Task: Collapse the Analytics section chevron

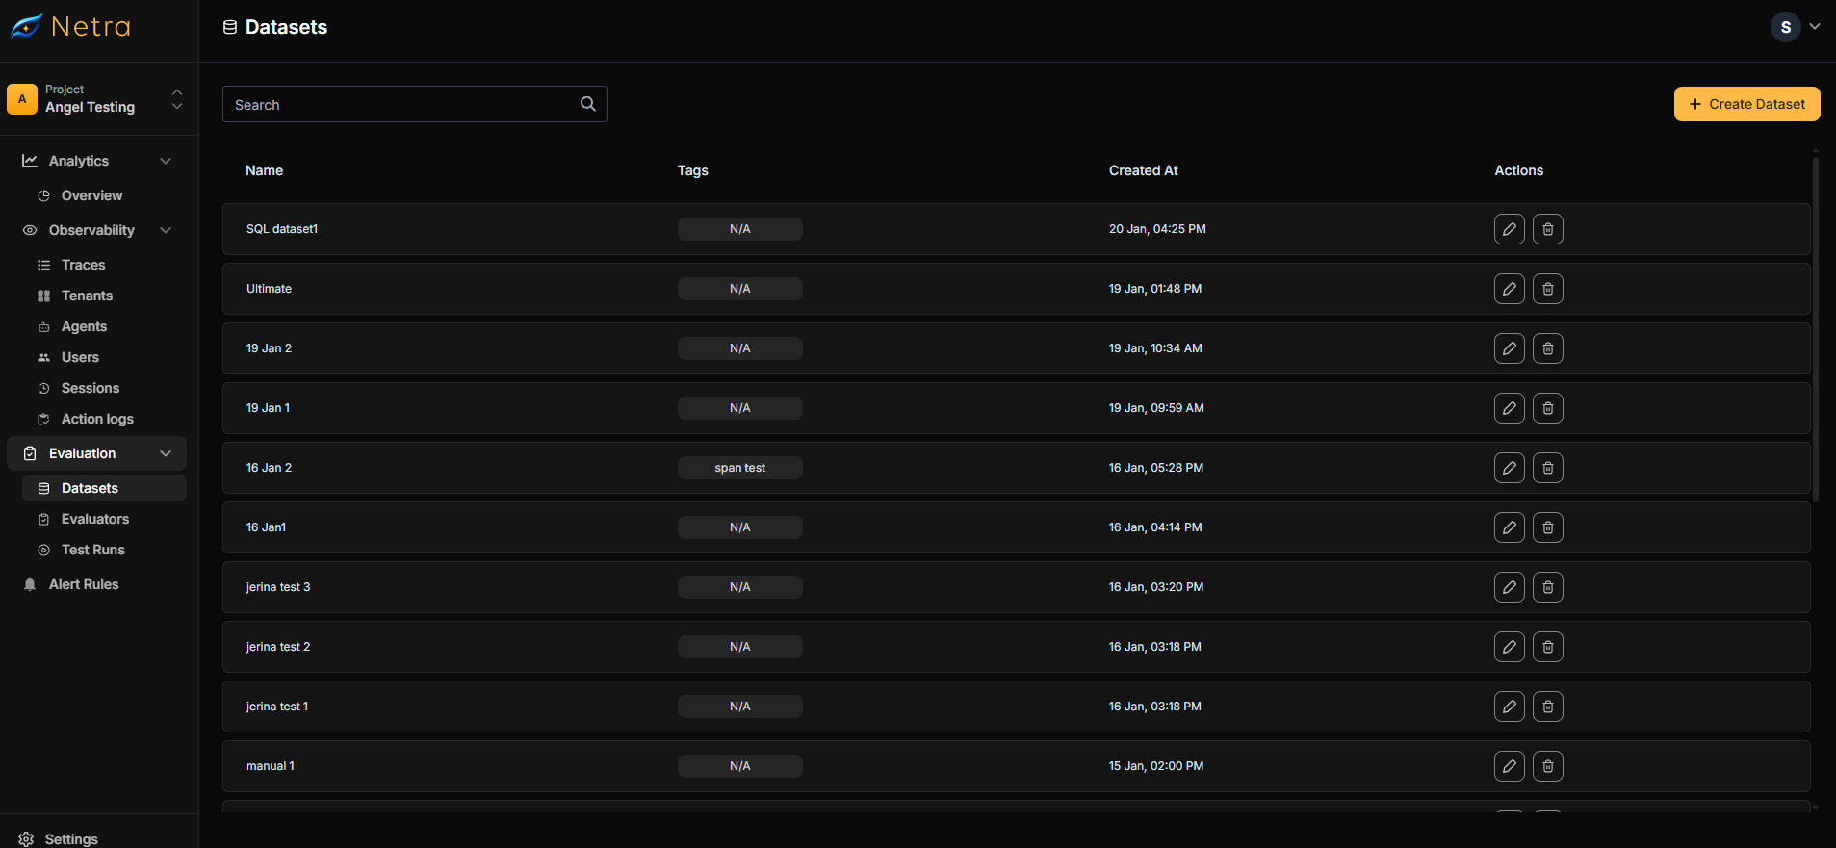Action: coord(166,161)
